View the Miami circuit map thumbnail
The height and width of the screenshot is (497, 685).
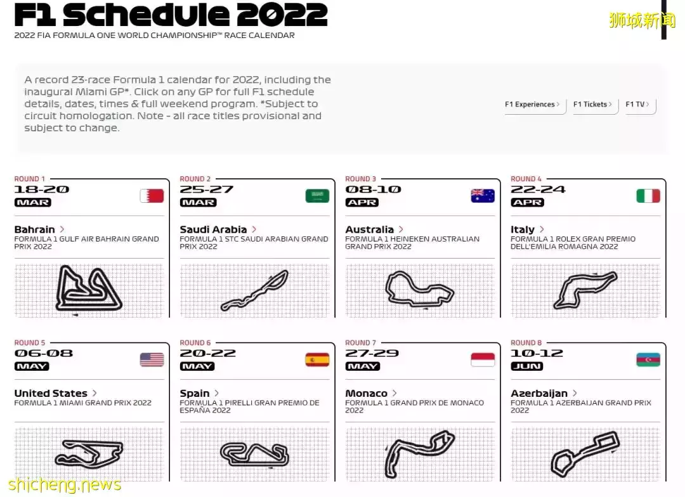tap(89, 454)
